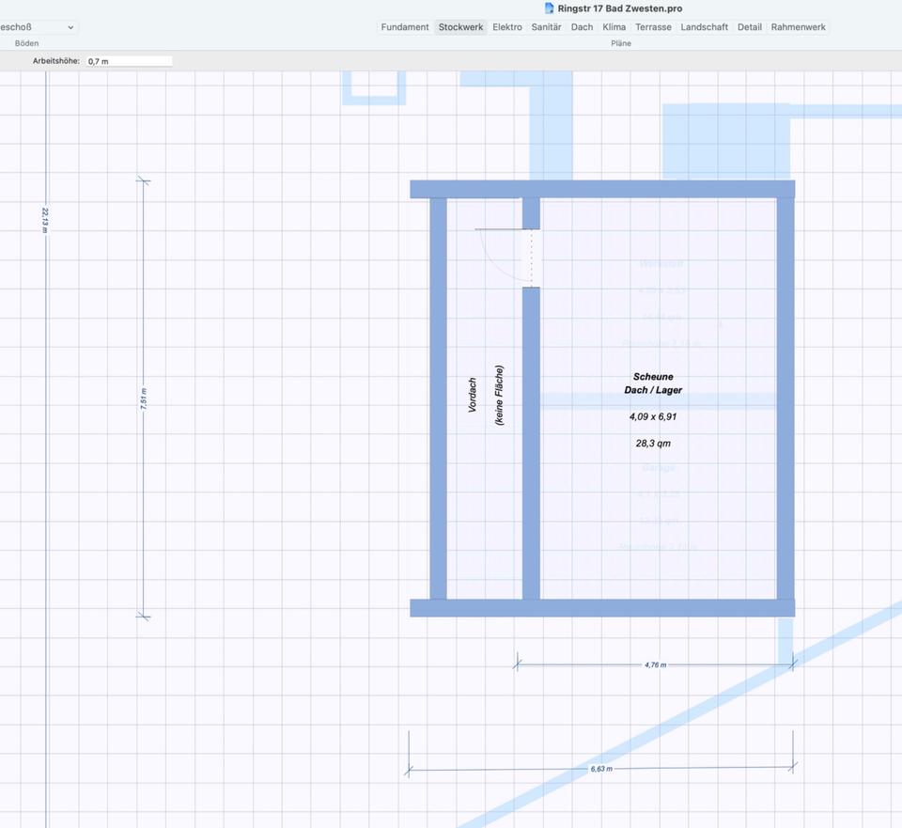
Task: Click the Scheune Dach / Lager room label
Action: (x=653, y=383)
